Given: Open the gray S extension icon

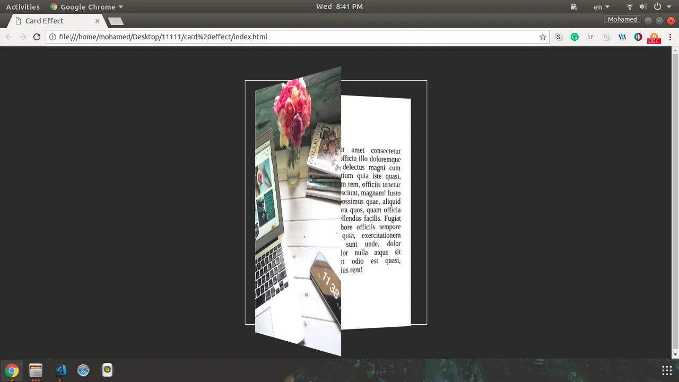Looking at the screenshot, I should [x=558, y=37].
